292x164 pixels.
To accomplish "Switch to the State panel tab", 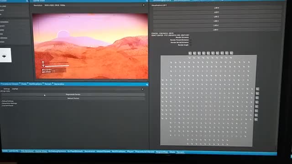I will [x=24, y=84].
